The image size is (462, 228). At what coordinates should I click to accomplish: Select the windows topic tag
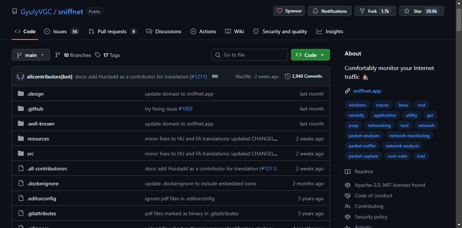point(357,105)
